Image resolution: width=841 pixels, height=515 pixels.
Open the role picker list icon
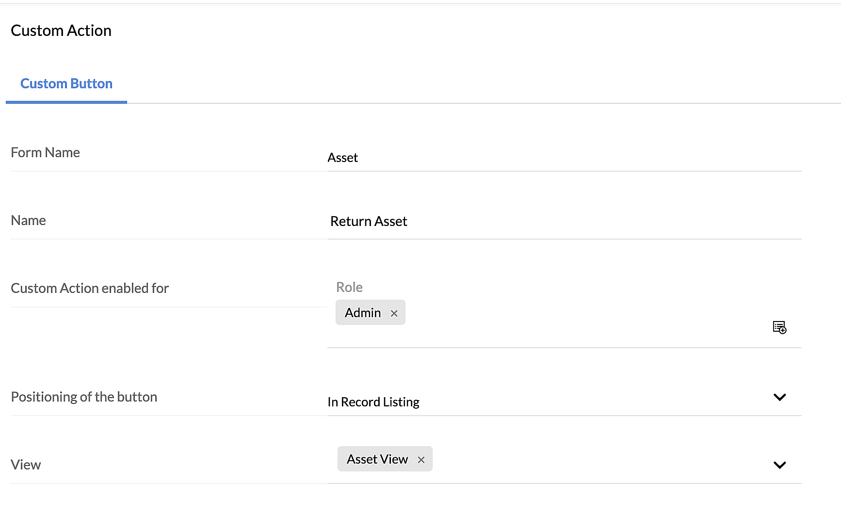779,327
